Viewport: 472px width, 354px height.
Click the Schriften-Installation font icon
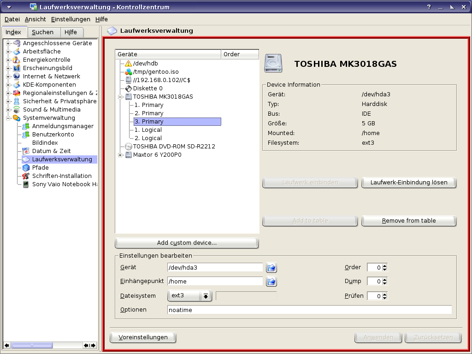[x=26, y=176]
